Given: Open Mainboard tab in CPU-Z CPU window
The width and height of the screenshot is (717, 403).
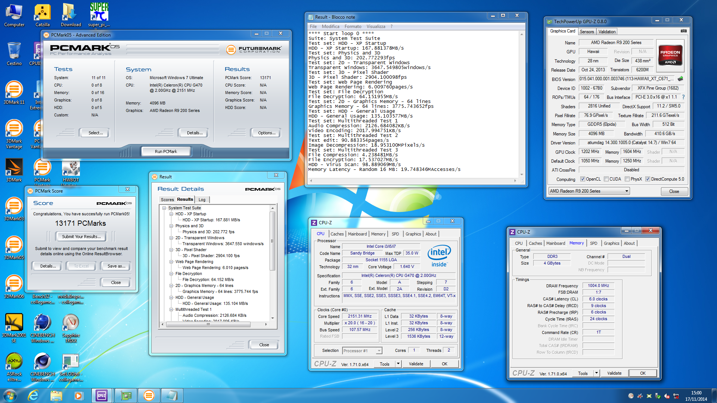Looking at the screenshot, I should (357, 234).
